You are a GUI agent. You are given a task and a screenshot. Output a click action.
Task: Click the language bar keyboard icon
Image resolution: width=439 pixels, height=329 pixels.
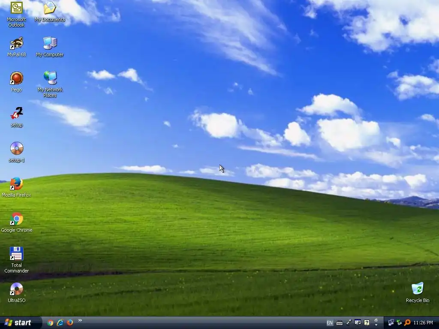[340, 323]
